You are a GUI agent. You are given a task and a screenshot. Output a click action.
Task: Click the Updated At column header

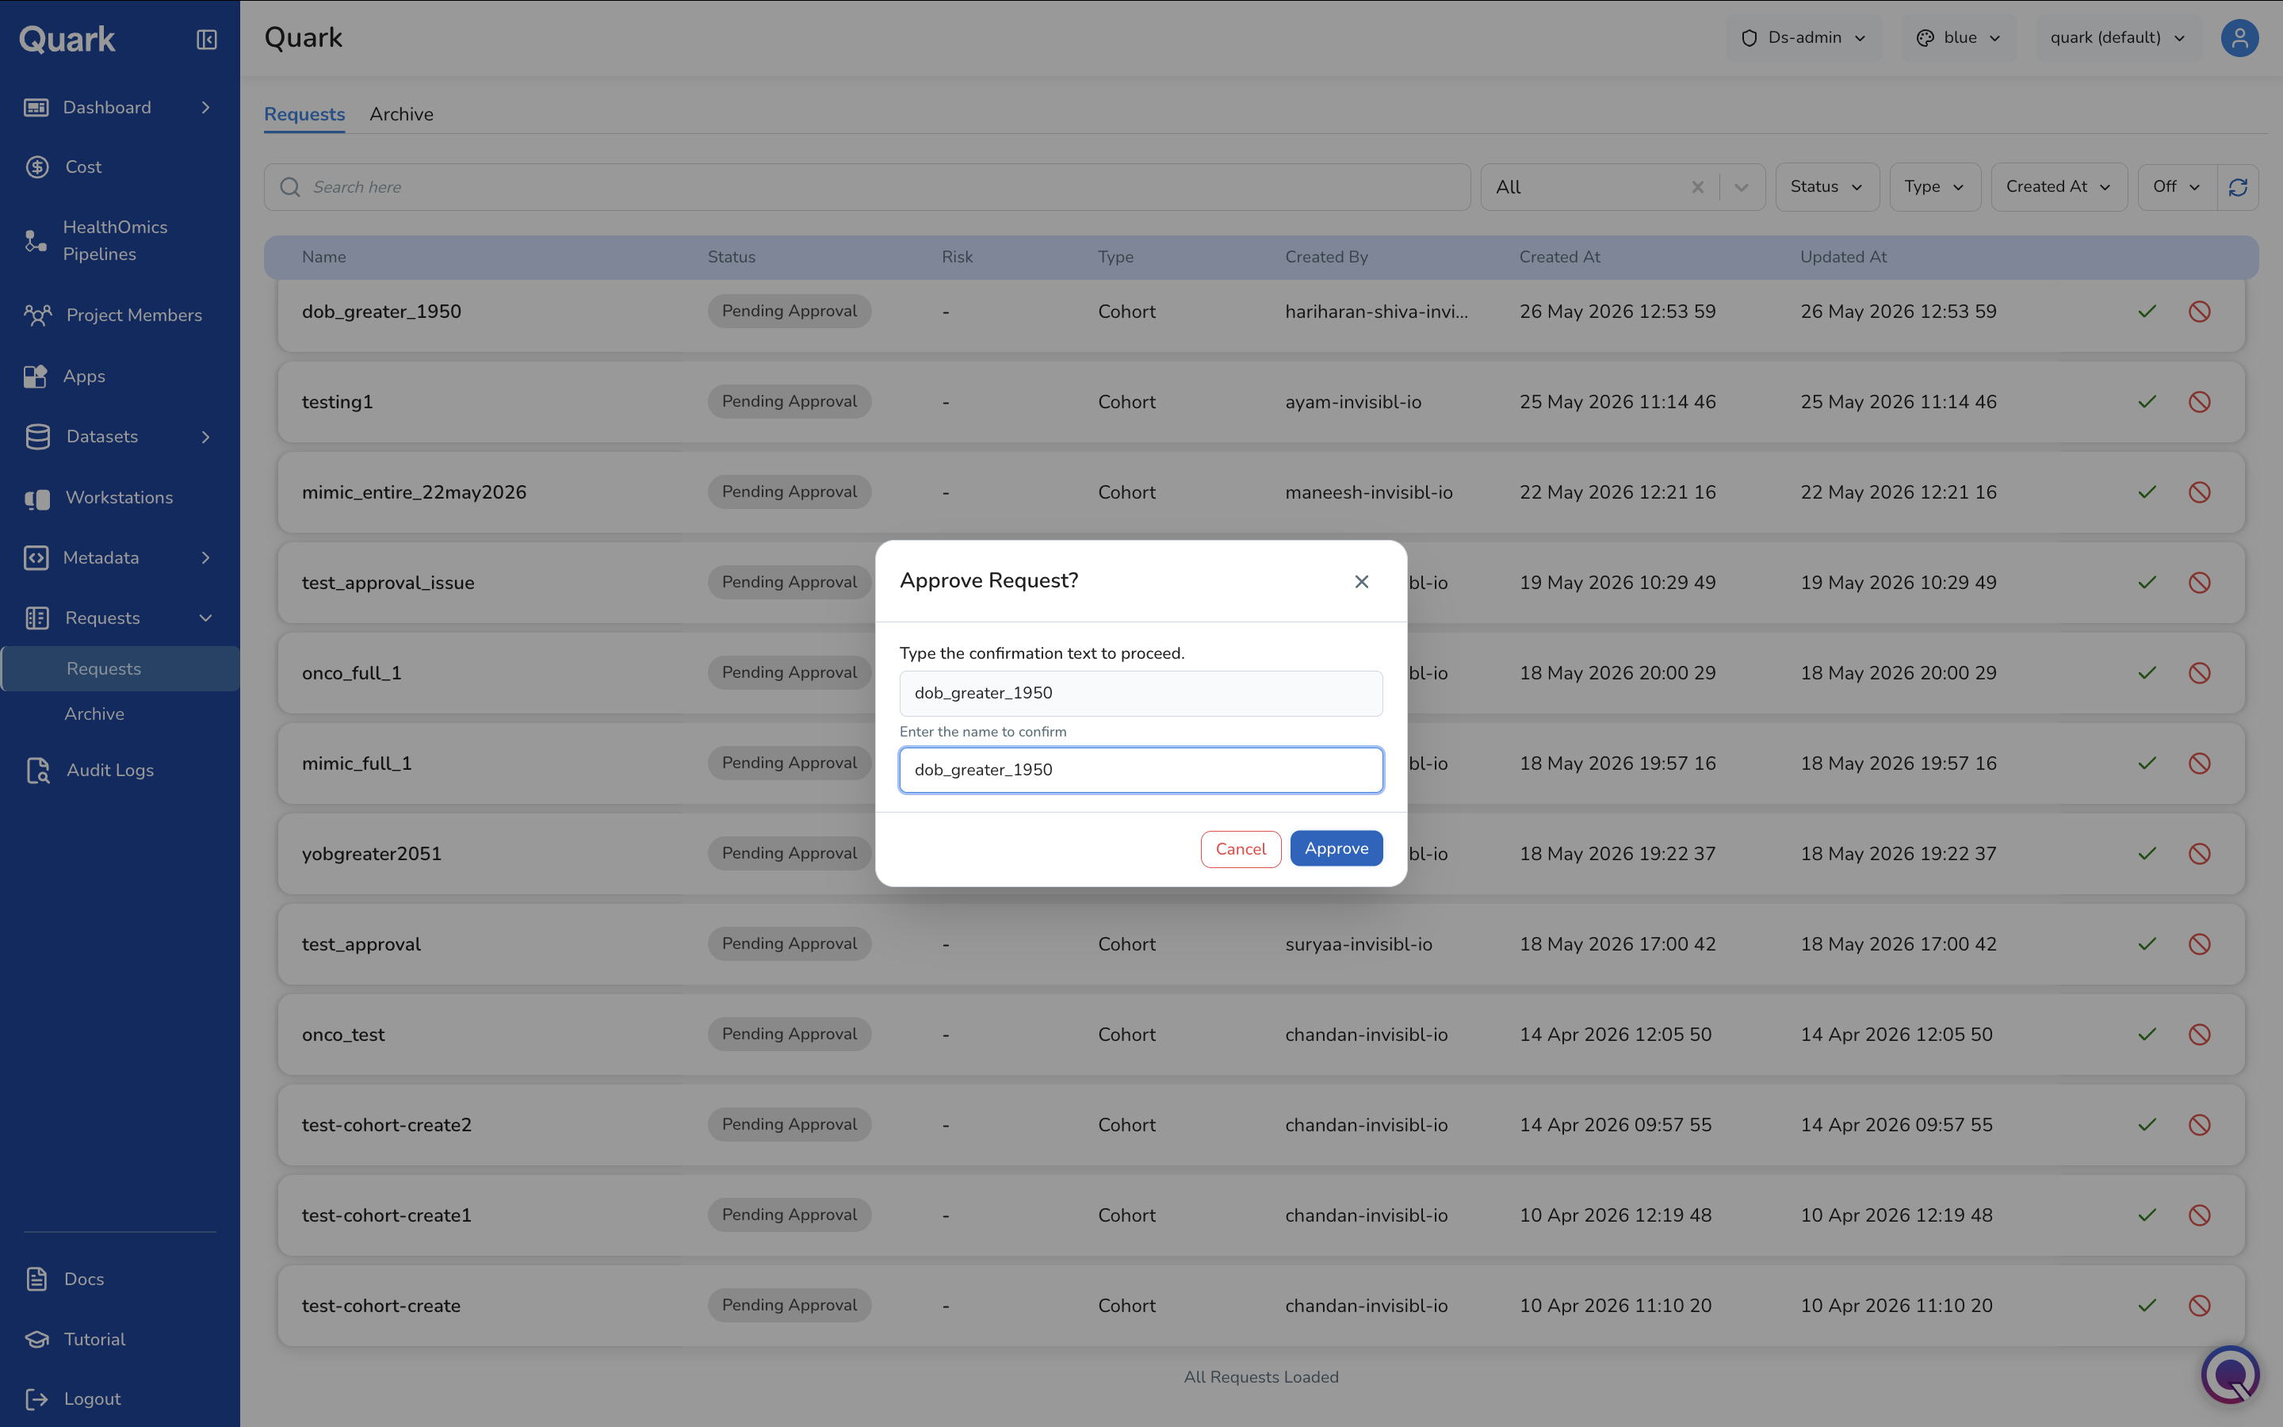coord(1842,257)
